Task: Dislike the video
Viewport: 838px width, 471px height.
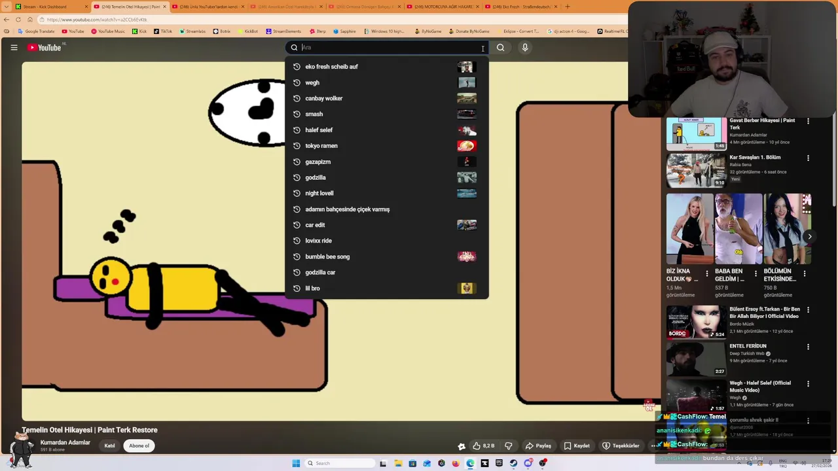Action: [x=508, y=445]
